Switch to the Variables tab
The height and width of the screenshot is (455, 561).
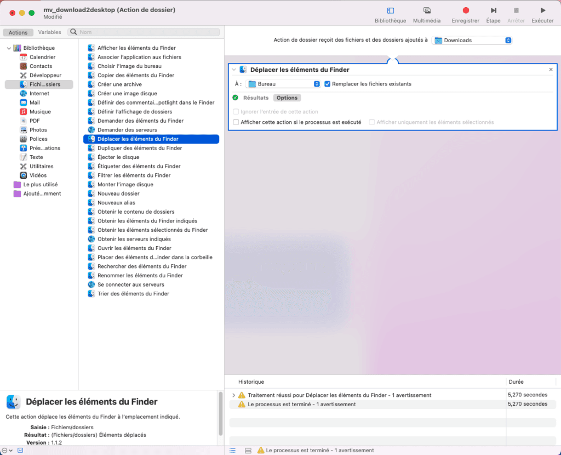[x=49, y=32]
